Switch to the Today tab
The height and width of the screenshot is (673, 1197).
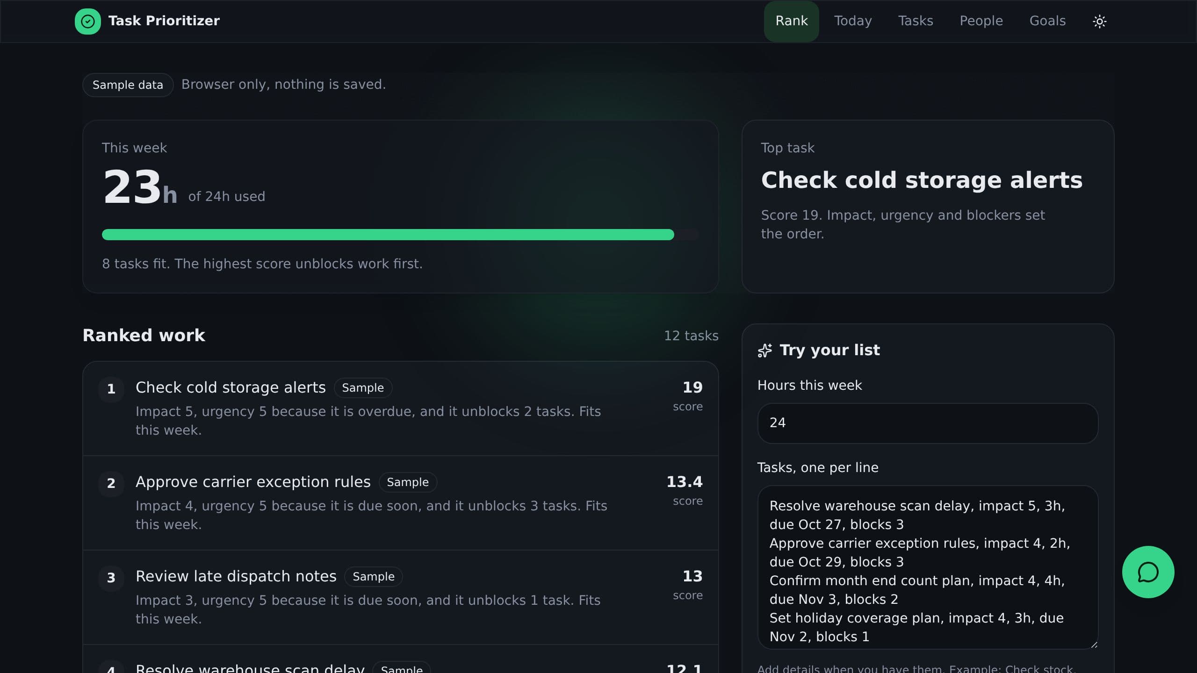click(853, 21)
